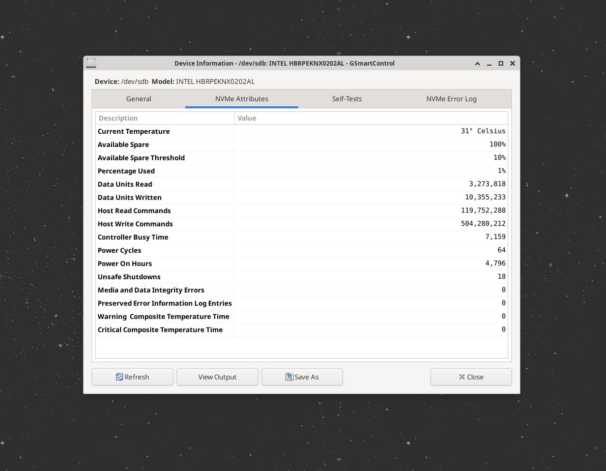The height and width of the screenshot is (471, 606).
Task: Select Media and Data Integrity Errors row
Action: point(301,290)
